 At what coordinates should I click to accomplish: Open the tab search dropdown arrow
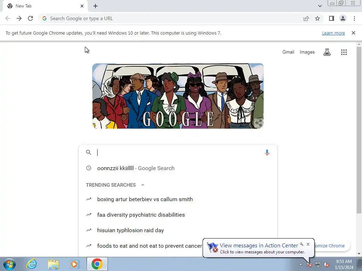[x=320, y=6]
